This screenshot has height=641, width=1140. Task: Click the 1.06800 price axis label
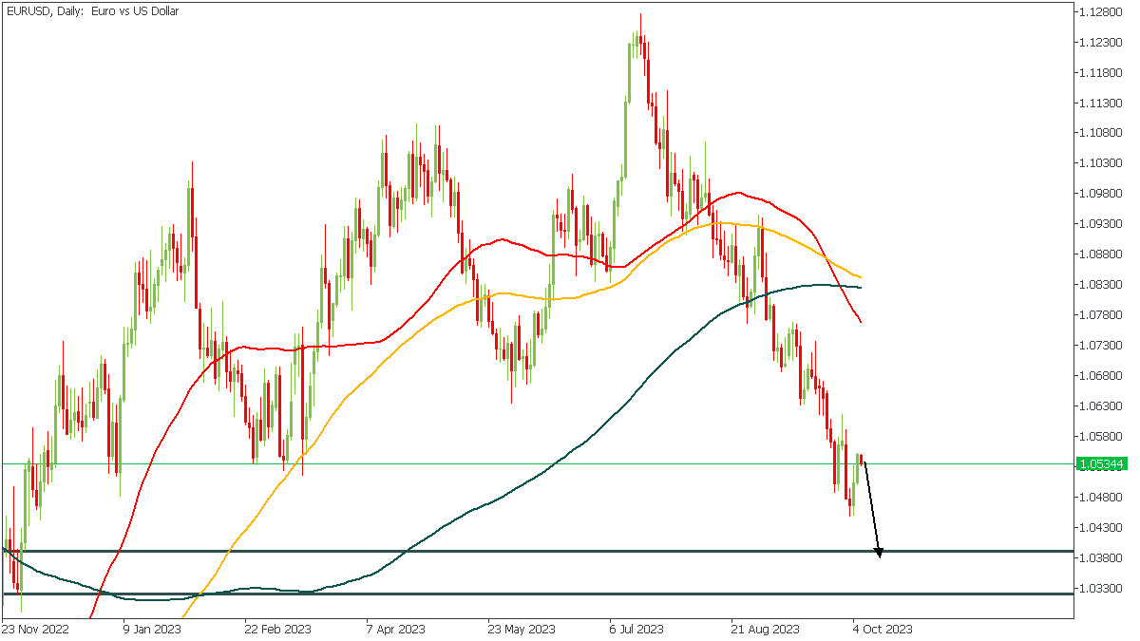pyautogui.click(x=1102, y=376)
